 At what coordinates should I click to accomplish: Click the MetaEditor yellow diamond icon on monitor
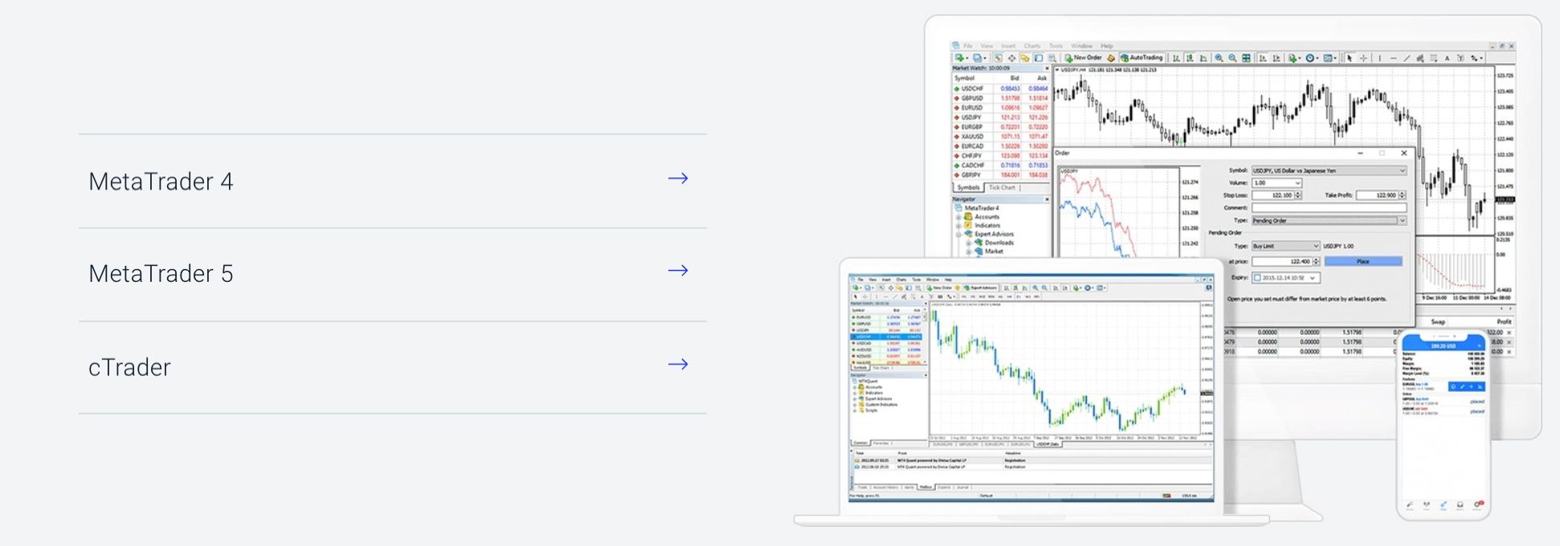coord(1111,58)
